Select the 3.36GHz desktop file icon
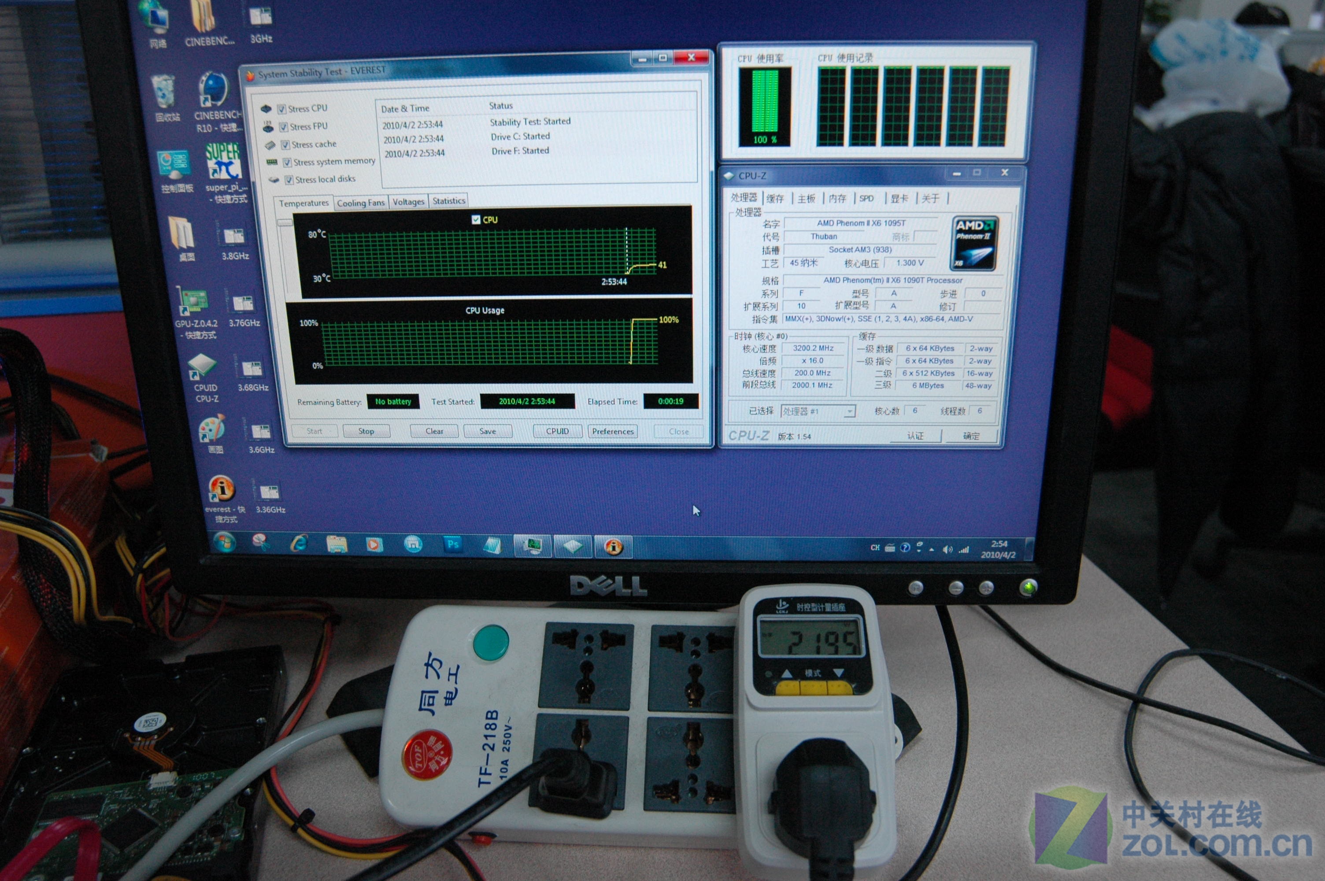 (270, 498)
